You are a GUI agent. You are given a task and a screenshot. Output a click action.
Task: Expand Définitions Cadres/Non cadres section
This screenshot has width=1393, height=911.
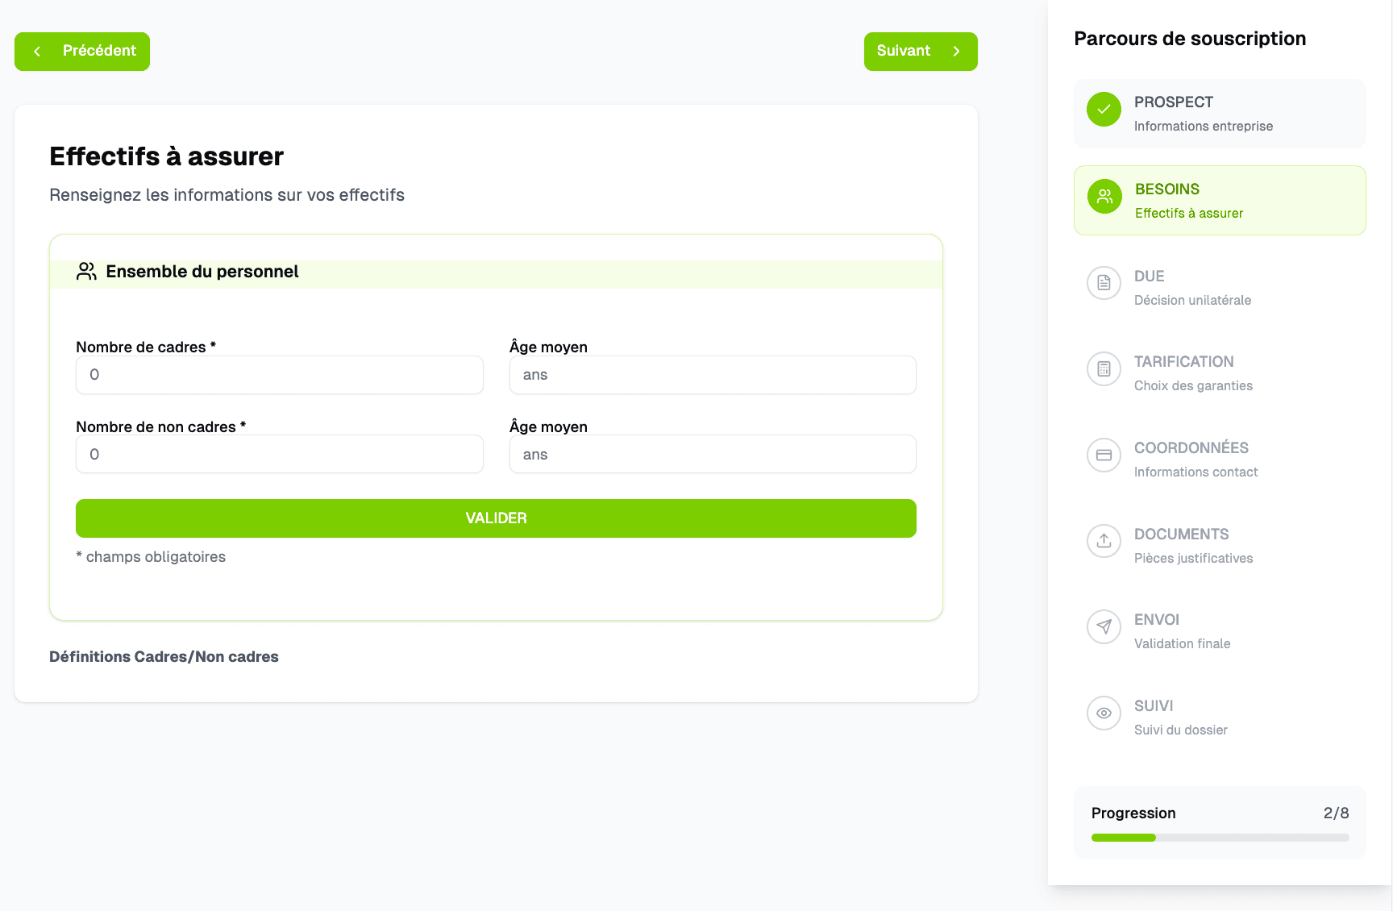point(164,657)
